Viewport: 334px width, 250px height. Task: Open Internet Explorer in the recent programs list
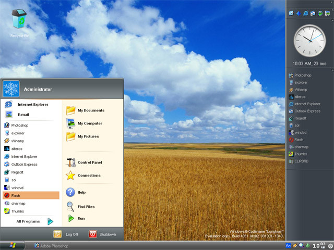21,157
